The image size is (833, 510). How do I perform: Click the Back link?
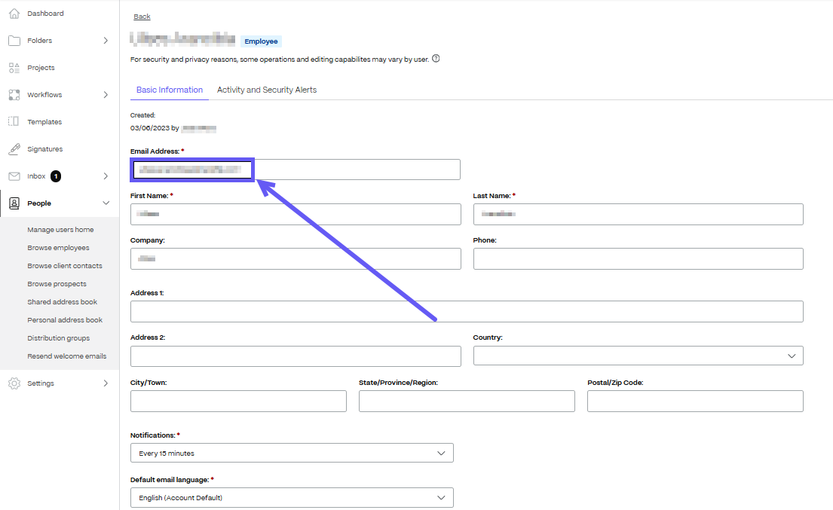142,17
